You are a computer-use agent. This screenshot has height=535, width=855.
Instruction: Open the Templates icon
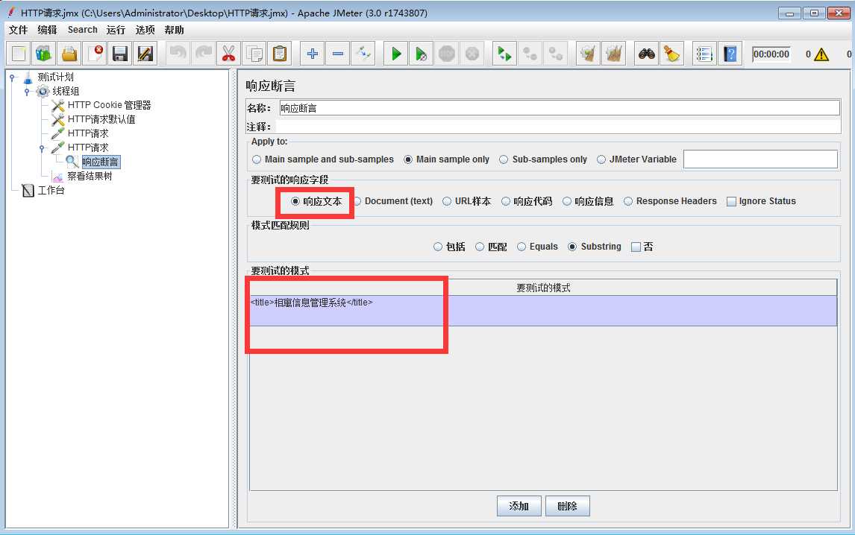click(x=44, y=54)
